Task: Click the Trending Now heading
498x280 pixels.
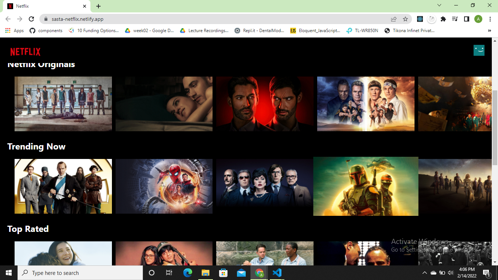Action: (36, 147)
